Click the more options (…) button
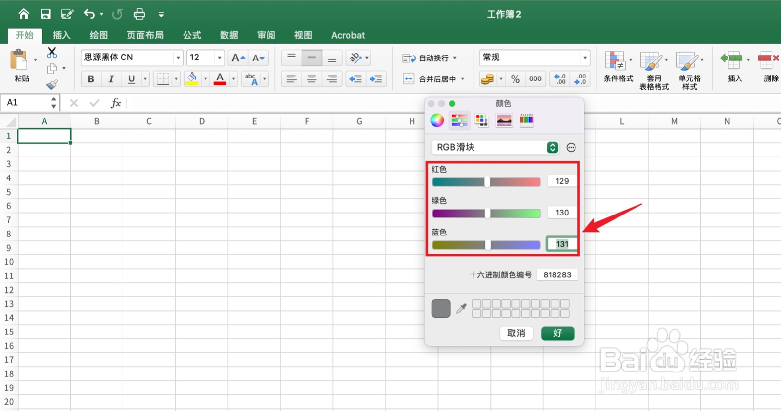The height and width of the screenshot is (411, 781). (x=571, y=147)
